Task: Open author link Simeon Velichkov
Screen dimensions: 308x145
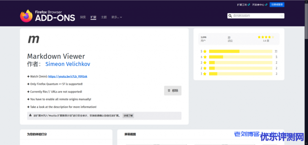Action: point(67,64)
